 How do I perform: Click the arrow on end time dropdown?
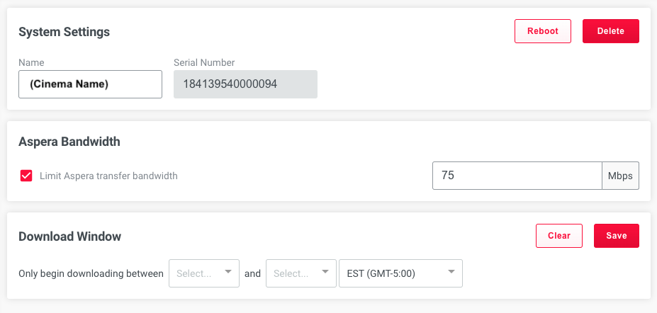325,272
